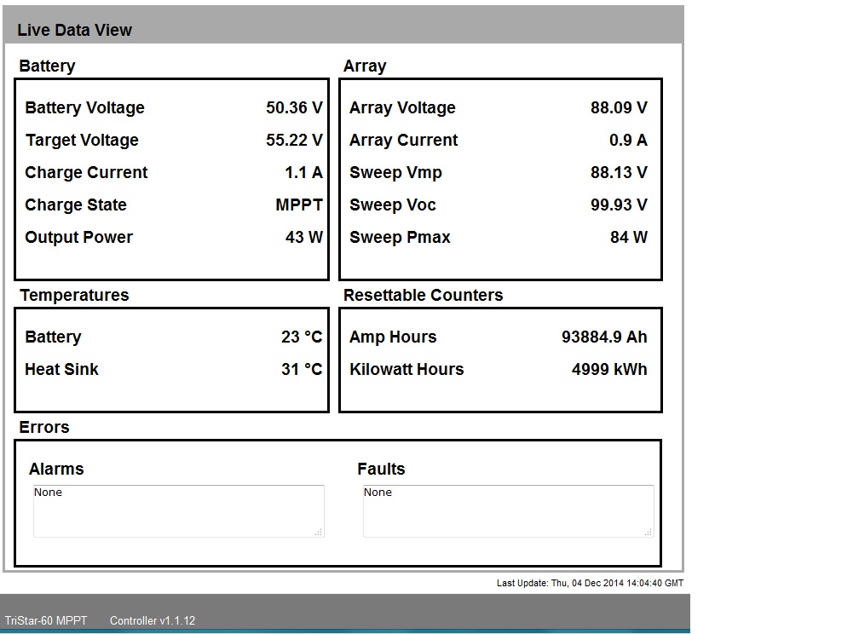The image size is (859, 634).
Task: Click the 55.22 V target voltage value
Action: pyautogui.click(x=294, y=140)
